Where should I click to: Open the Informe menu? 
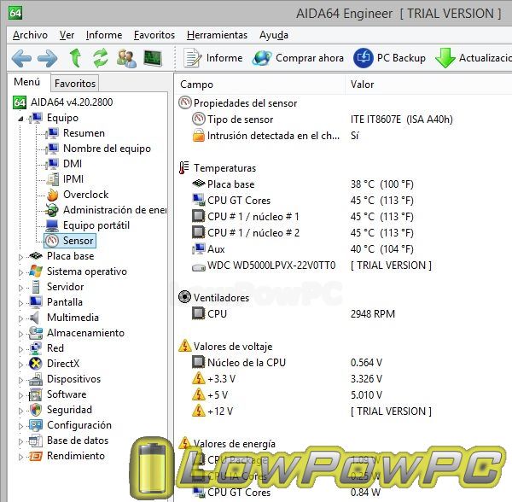104,35
